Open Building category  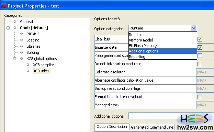point(33,52)
